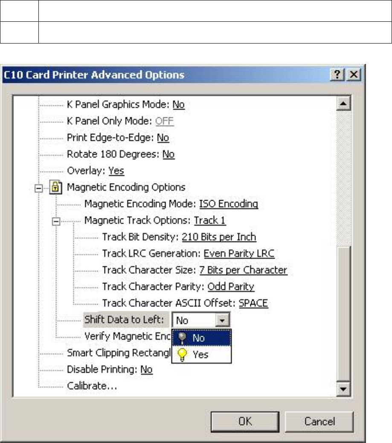Choose Yes in the dropdown list

pyautogui.click(x=202, y=355)
